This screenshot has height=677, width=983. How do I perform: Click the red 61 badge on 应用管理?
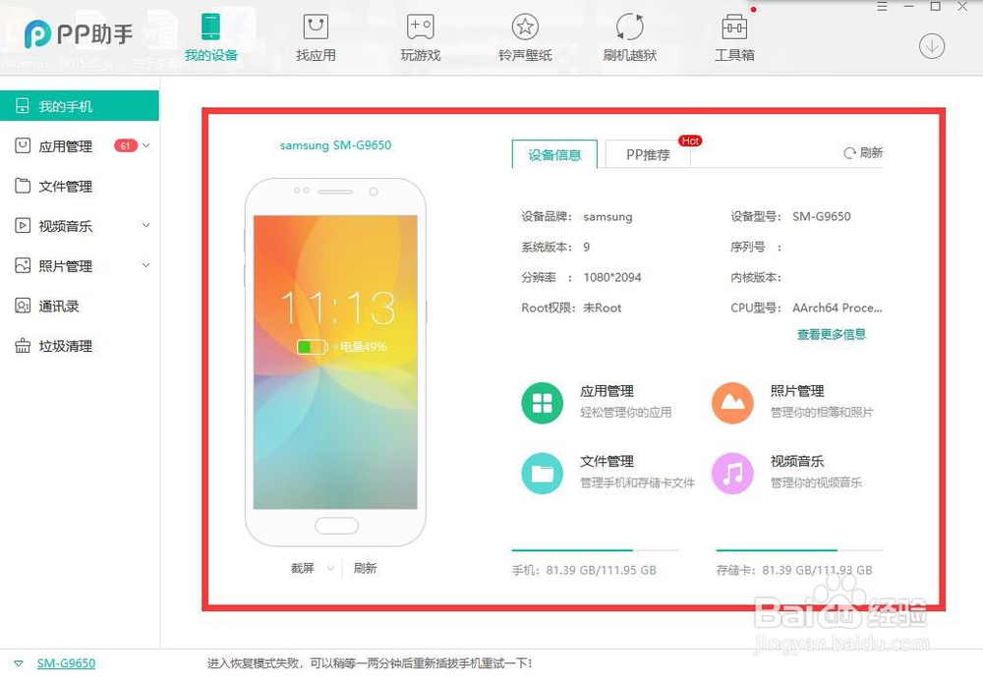point(126,146)
